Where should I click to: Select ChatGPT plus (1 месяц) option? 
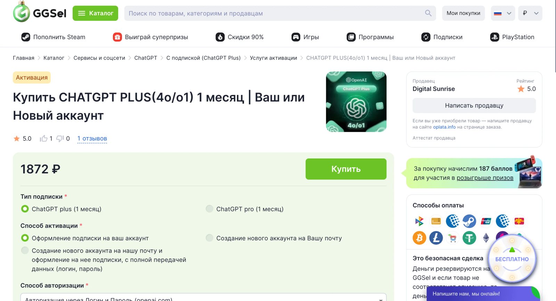point(61,209)
